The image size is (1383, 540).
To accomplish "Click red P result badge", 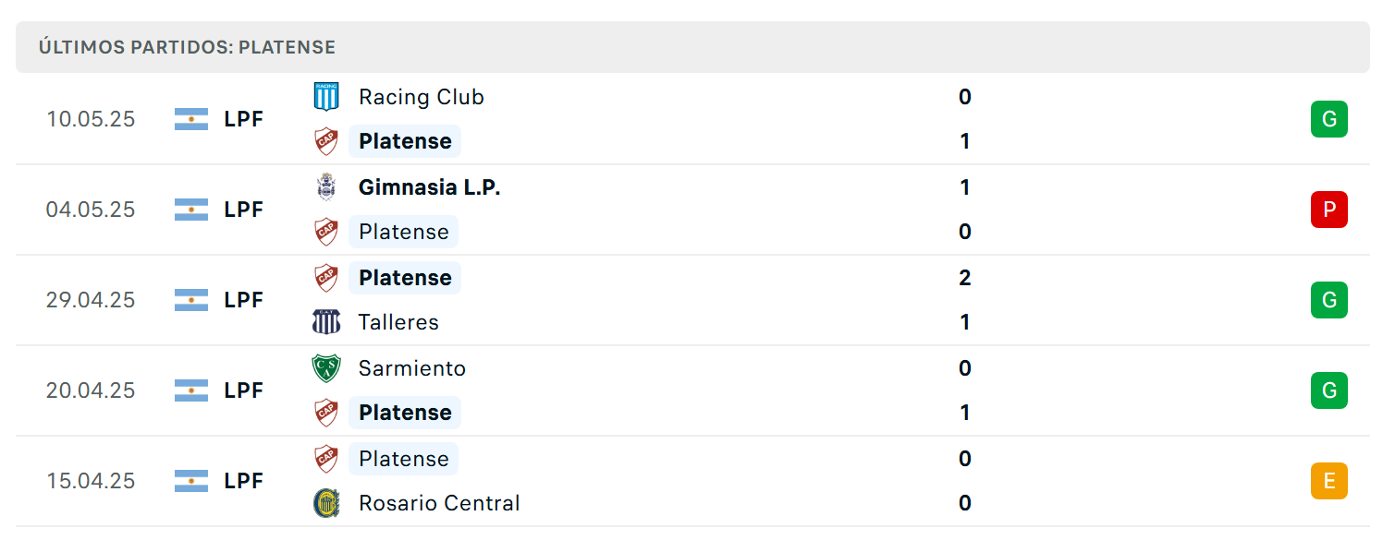I will [1329, 210].
